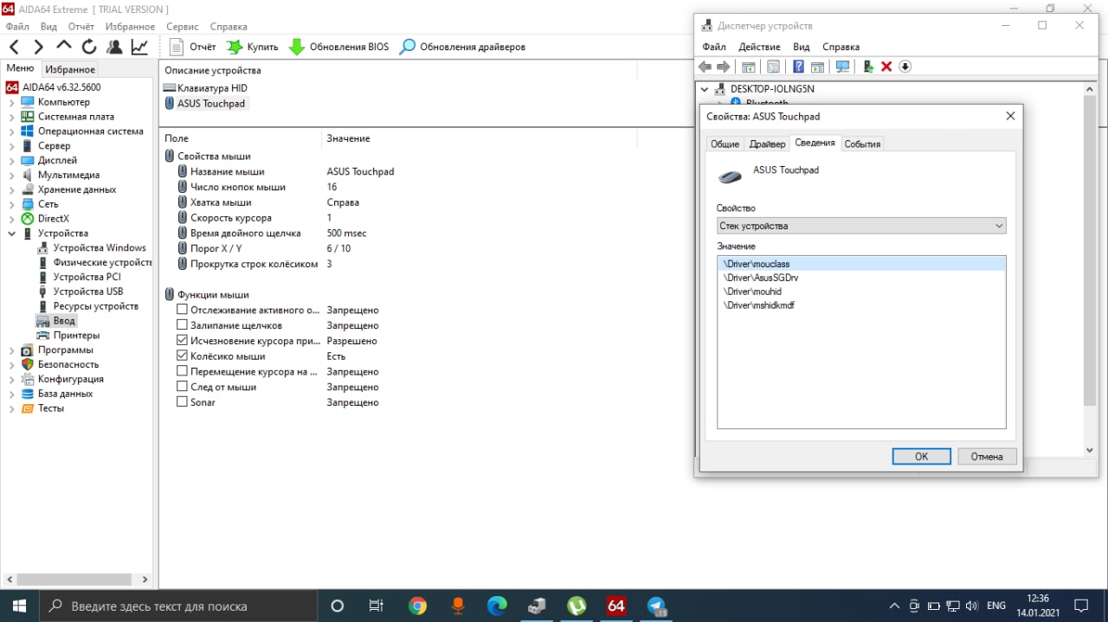
Task: Expand Операционная система tree node
Action: point(11,131)
